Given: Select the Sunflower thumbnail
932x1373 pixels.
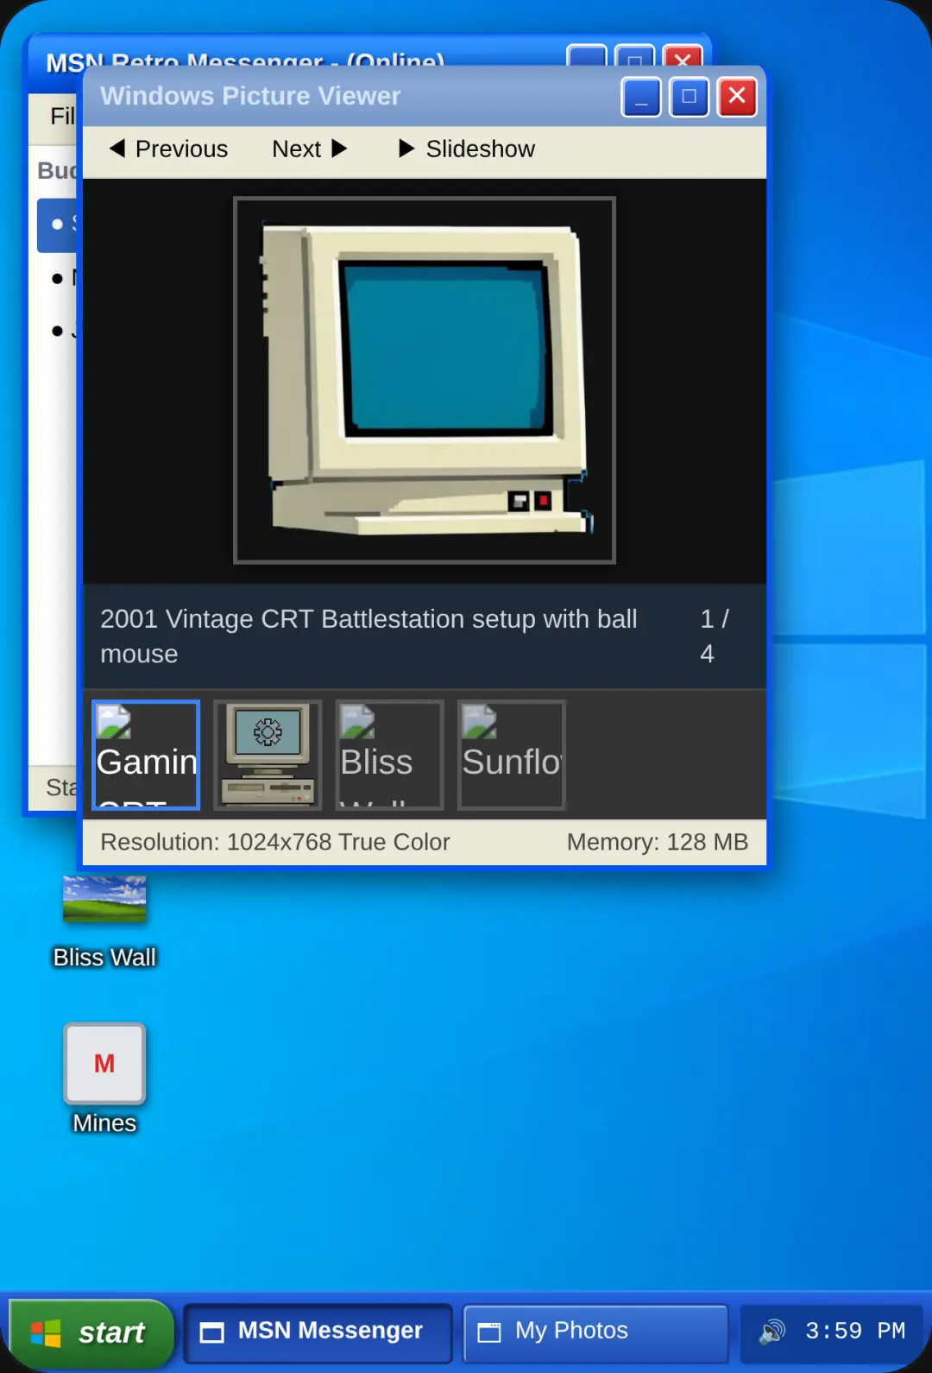Looking at the screenshot, I should [x=511, y=756].
